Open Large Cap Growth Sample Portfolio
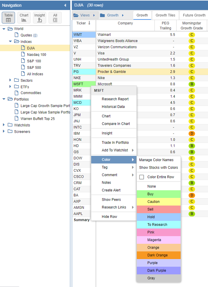208x287 pixels. click(x=45, y=106)
